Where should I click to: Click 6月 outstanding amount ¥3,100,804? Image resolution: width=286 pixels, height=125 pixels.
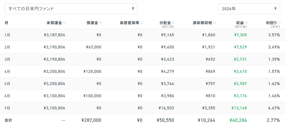click(x=54, y=96)
